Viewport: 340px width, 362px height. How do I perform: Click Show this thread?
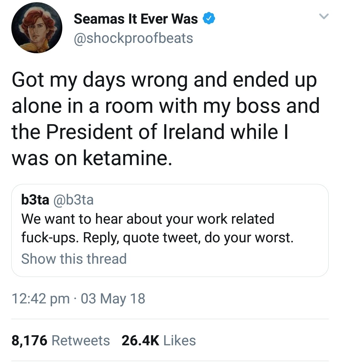click(x=74, y=259)
